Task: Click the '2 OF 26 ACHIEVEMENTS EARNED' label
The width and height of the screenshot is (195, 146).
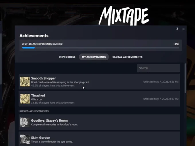Action: pyautogui.click(x=42, y=44)
